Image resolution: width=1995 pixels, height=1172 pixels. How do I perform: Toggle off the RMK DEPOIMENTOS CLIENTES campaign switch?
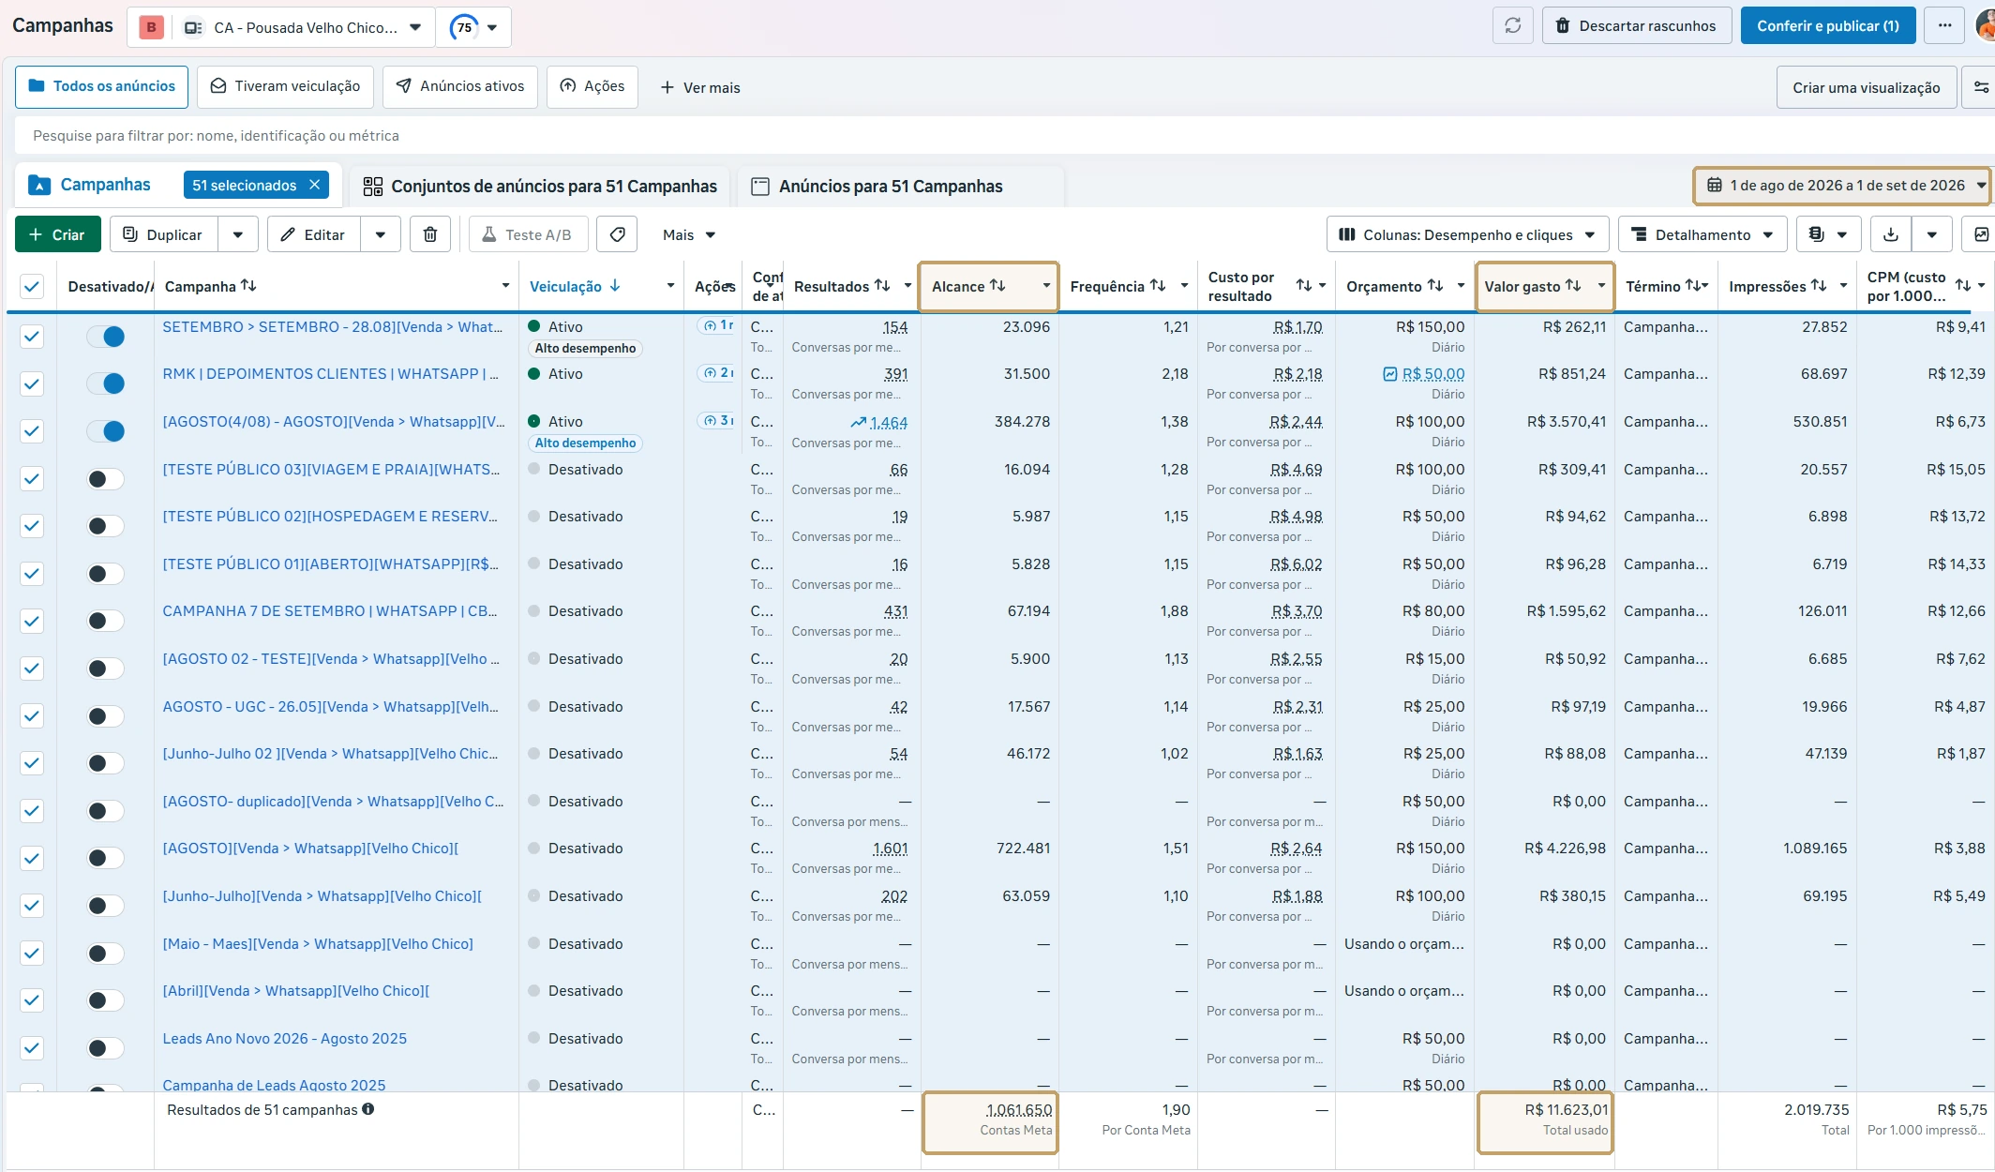pyautogui.click(x=106, y=383)
